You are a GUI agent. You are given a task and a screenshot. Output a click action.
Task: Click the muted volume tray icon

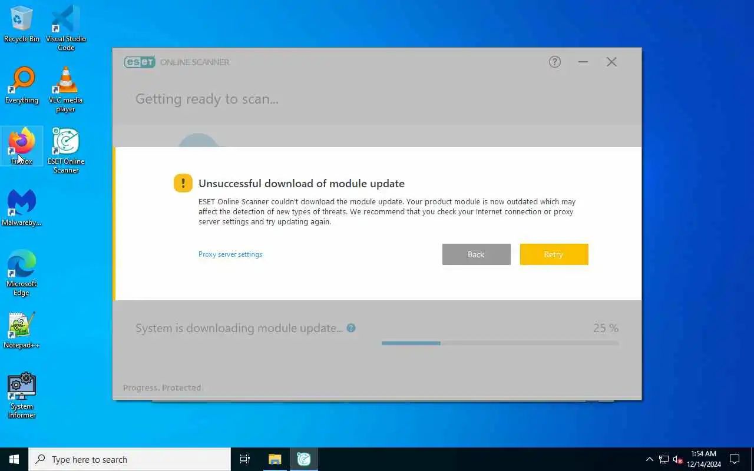(x=677, y=459)
